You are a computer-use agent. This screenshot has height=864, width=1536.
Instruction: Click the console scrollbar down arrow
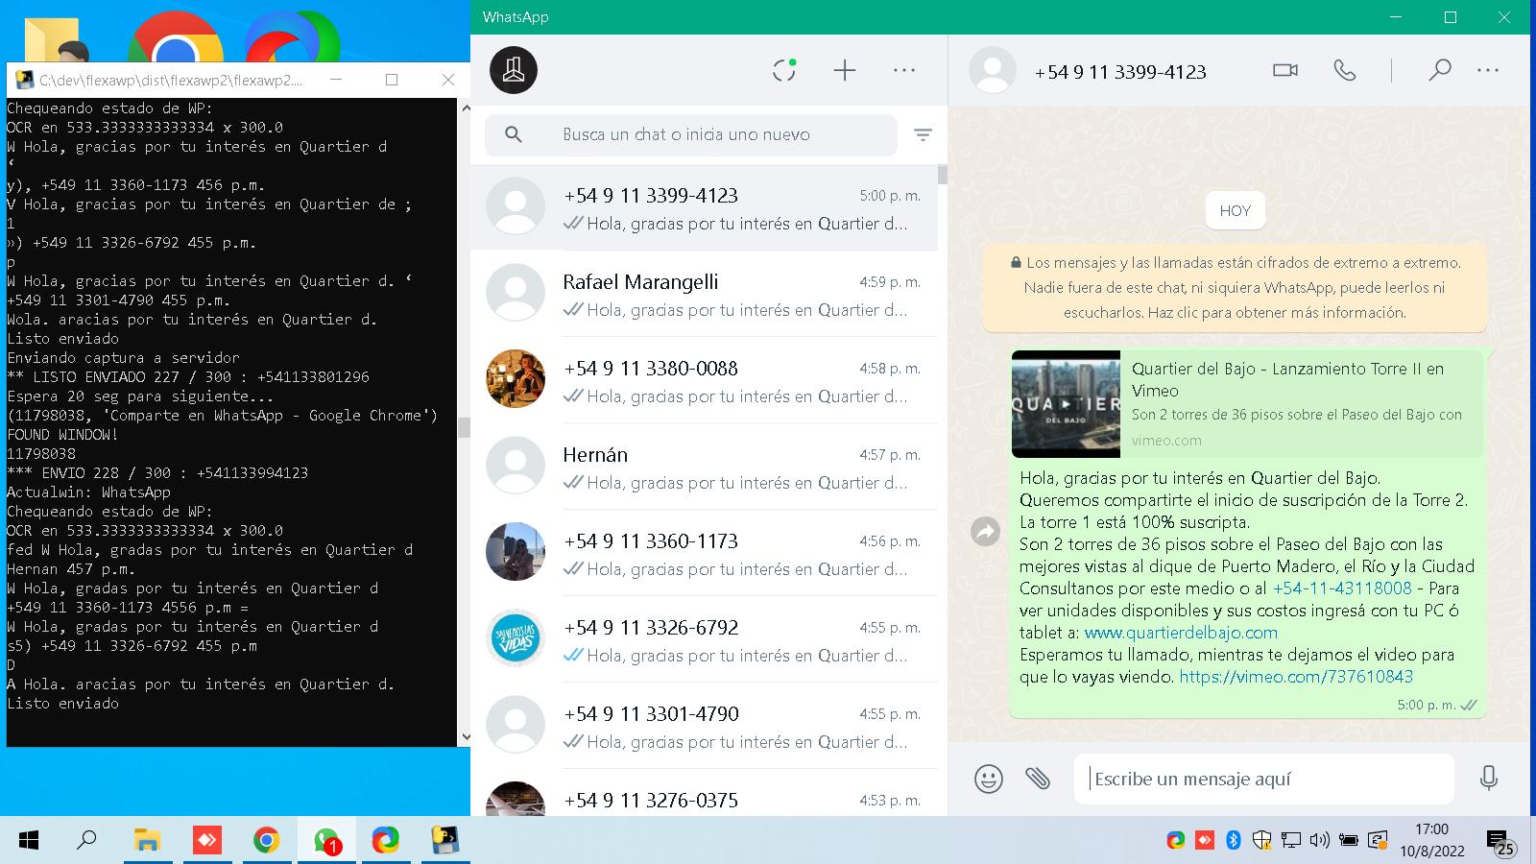pyautogui.click(x=465, y=737)
